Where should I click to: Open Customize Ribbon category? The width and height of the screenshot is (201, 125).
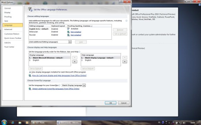[x=12, y=34]
